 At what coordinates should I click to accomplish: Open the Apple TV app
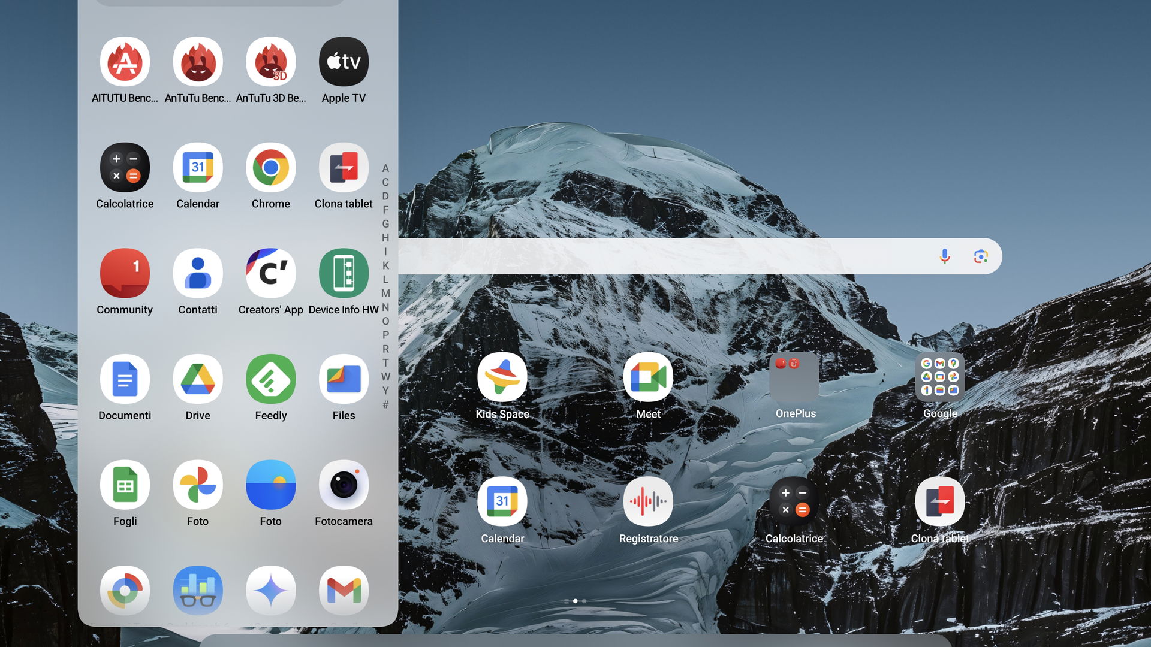(344, 62)
